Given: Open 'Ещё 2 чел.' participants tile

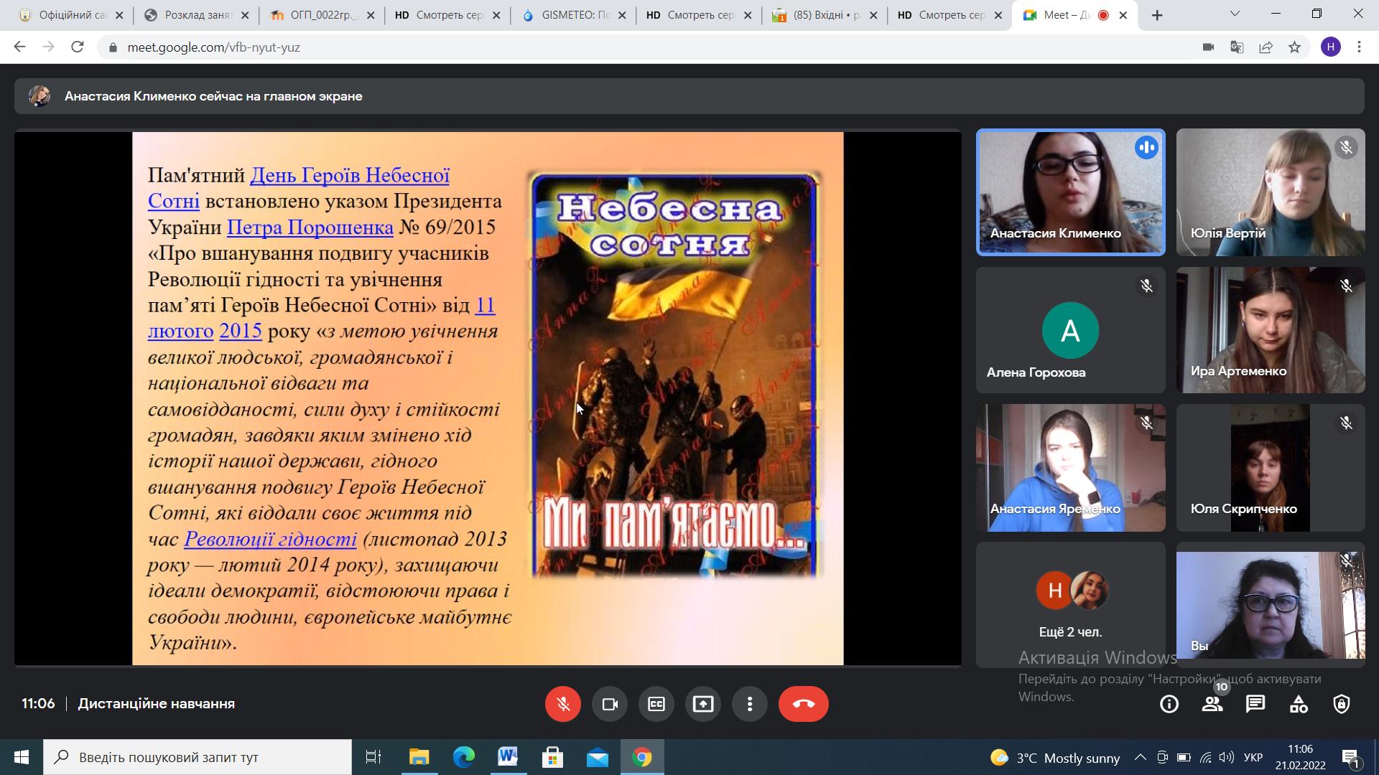Looking at the screenshot, I should click(x=1070, y=605).
